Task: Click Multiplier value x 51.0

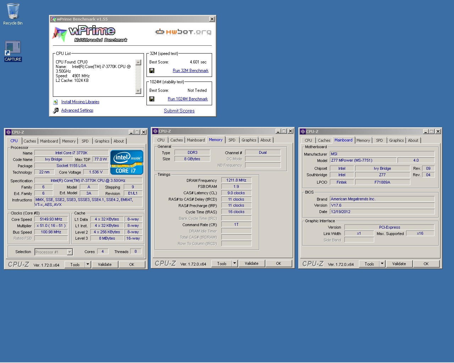Action: tap(51, 226)
